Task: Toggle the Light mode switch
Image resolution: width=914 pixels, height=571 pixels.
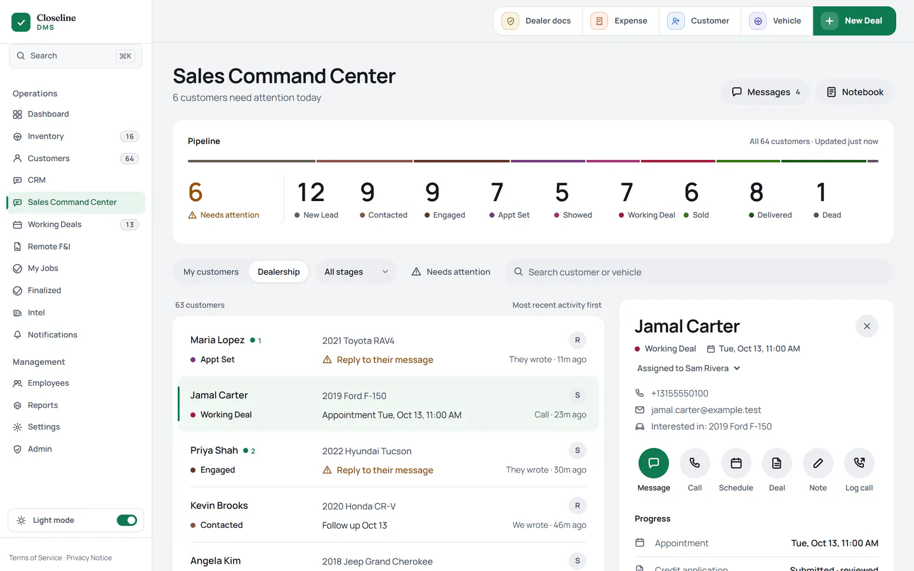Action: coord(127,520)
